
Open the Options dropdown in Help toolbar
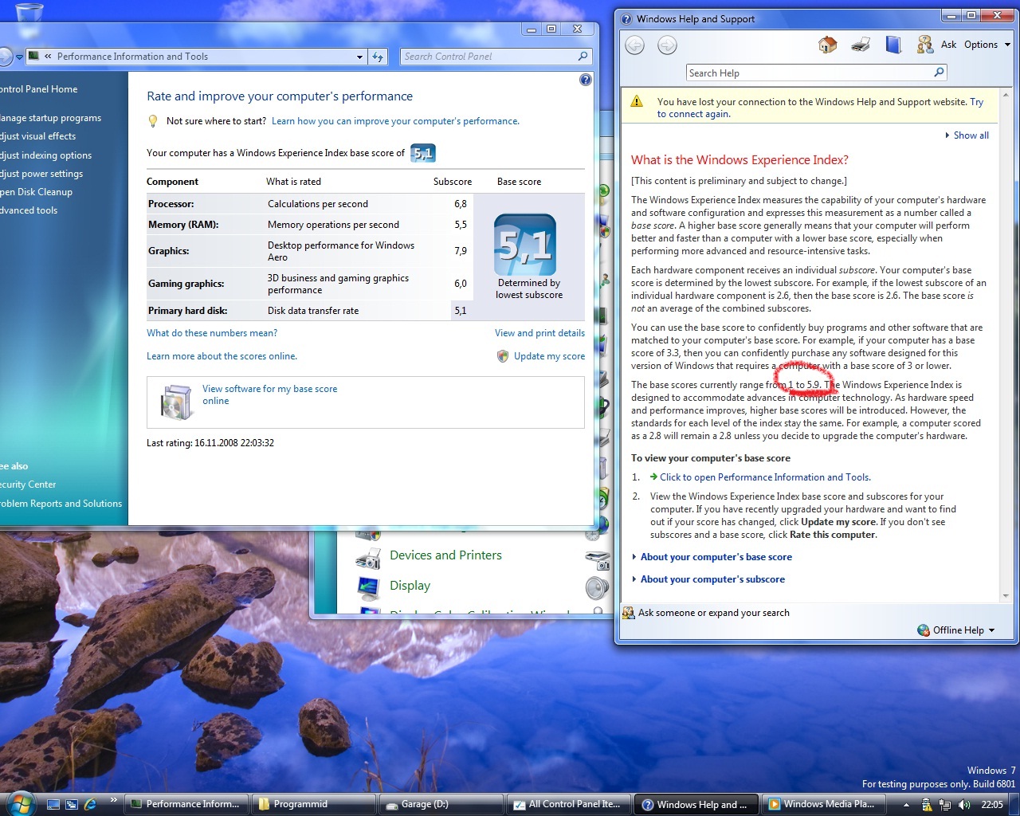click(x=987, y=45)
